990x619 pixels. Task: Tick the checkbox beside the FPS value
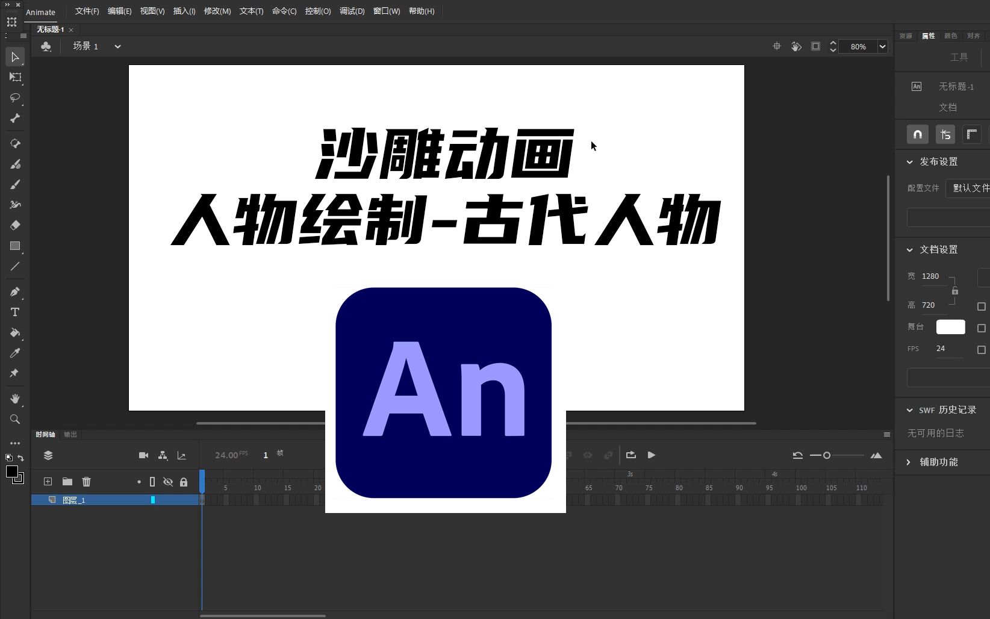tap(982, 350)
